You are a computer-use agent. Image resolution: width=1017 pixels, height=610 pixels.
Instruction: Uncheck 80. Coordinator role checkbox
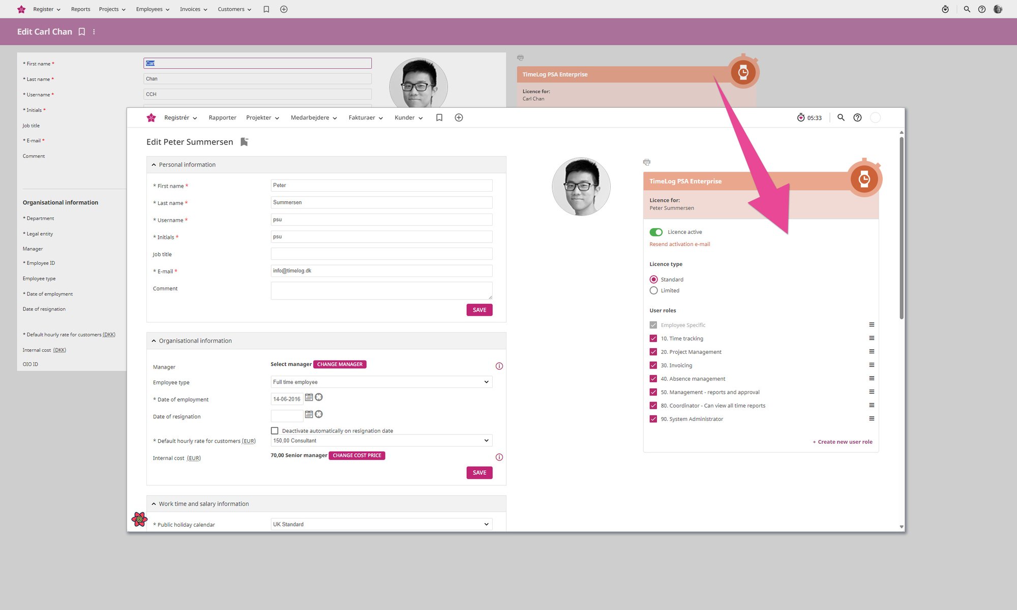point(653,405)
